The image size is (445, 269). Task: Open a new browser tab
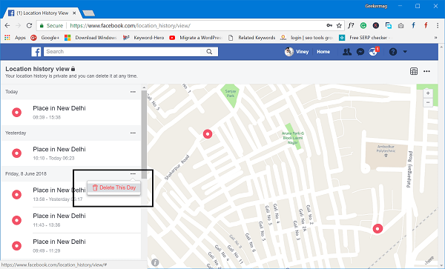89,13
